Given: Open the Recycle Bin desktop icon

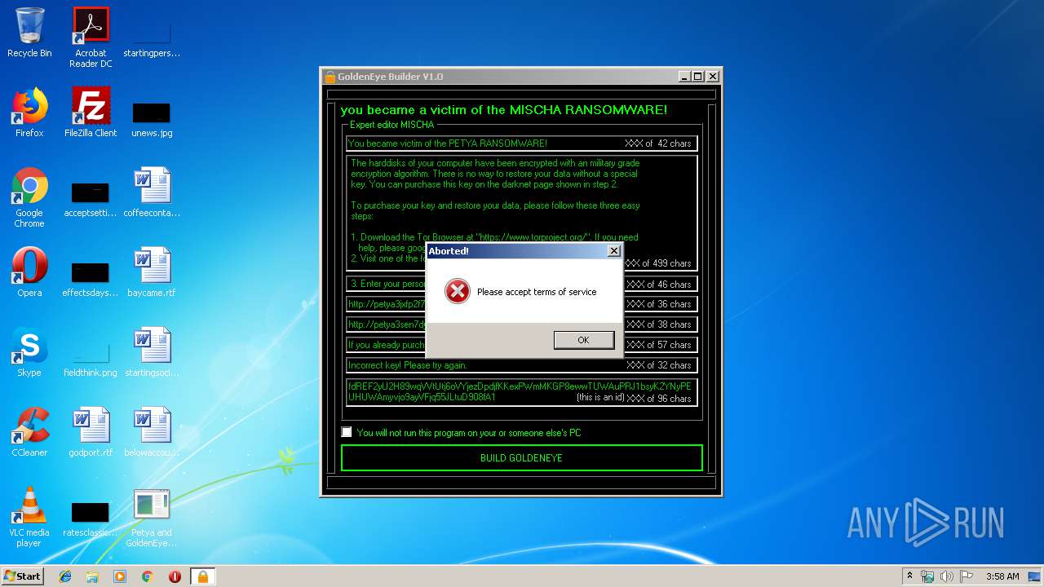Looking at the screenshot, I should pyautogui.click(x=29, y=33).
